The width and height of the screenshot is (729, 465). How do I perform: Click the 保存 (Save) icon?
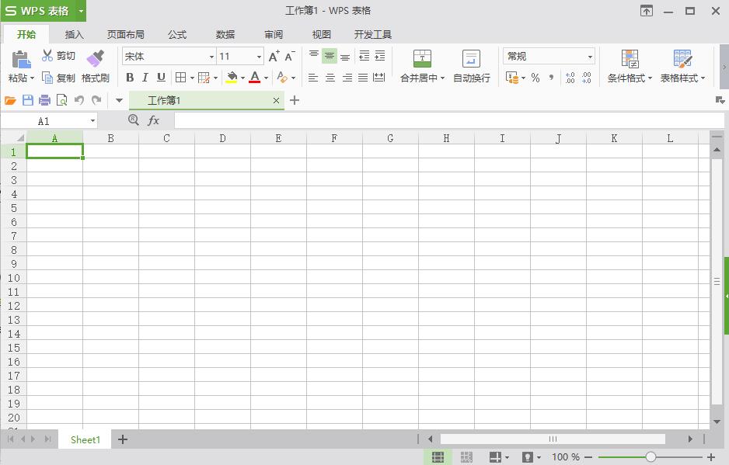pos(26,99)
